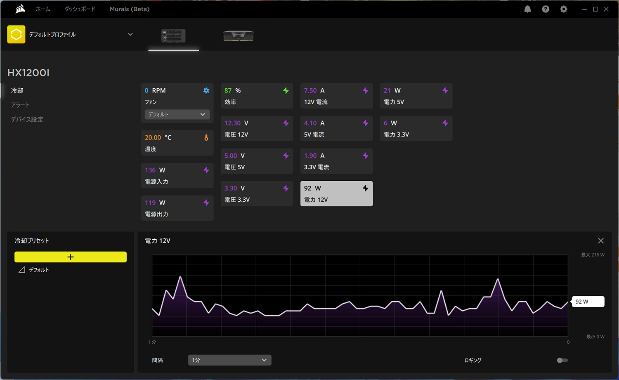Click the 最小 0 W graph label
This screenshot has width=619, height=380.
595,337
